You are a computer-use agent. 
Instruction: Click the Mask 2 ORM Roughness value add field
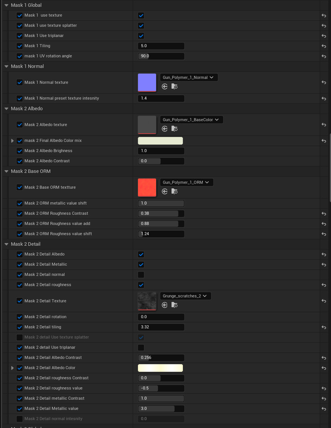click(161, 224)
